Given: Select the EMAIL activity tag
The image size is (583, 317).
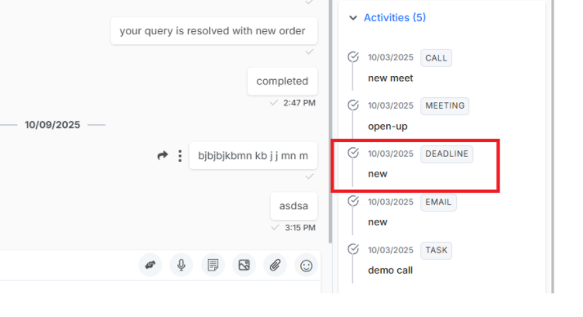Looking at the screenshot, I should [438, 202].
